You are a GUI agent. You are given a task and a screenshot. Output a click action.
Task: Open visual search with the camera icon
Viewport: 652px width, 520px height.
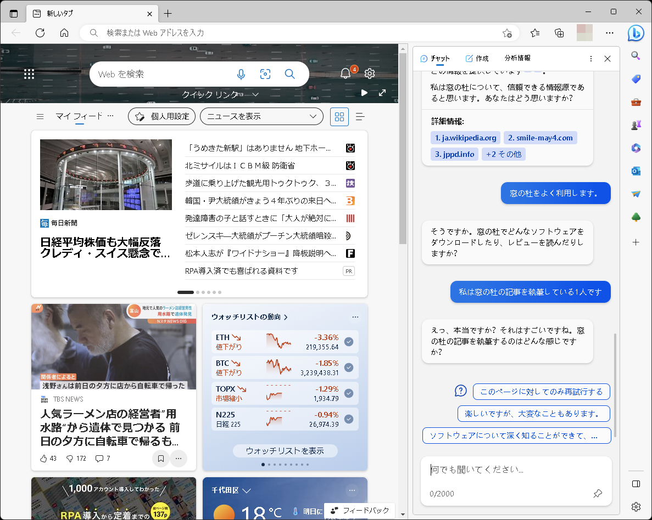[x=265, y=74]
